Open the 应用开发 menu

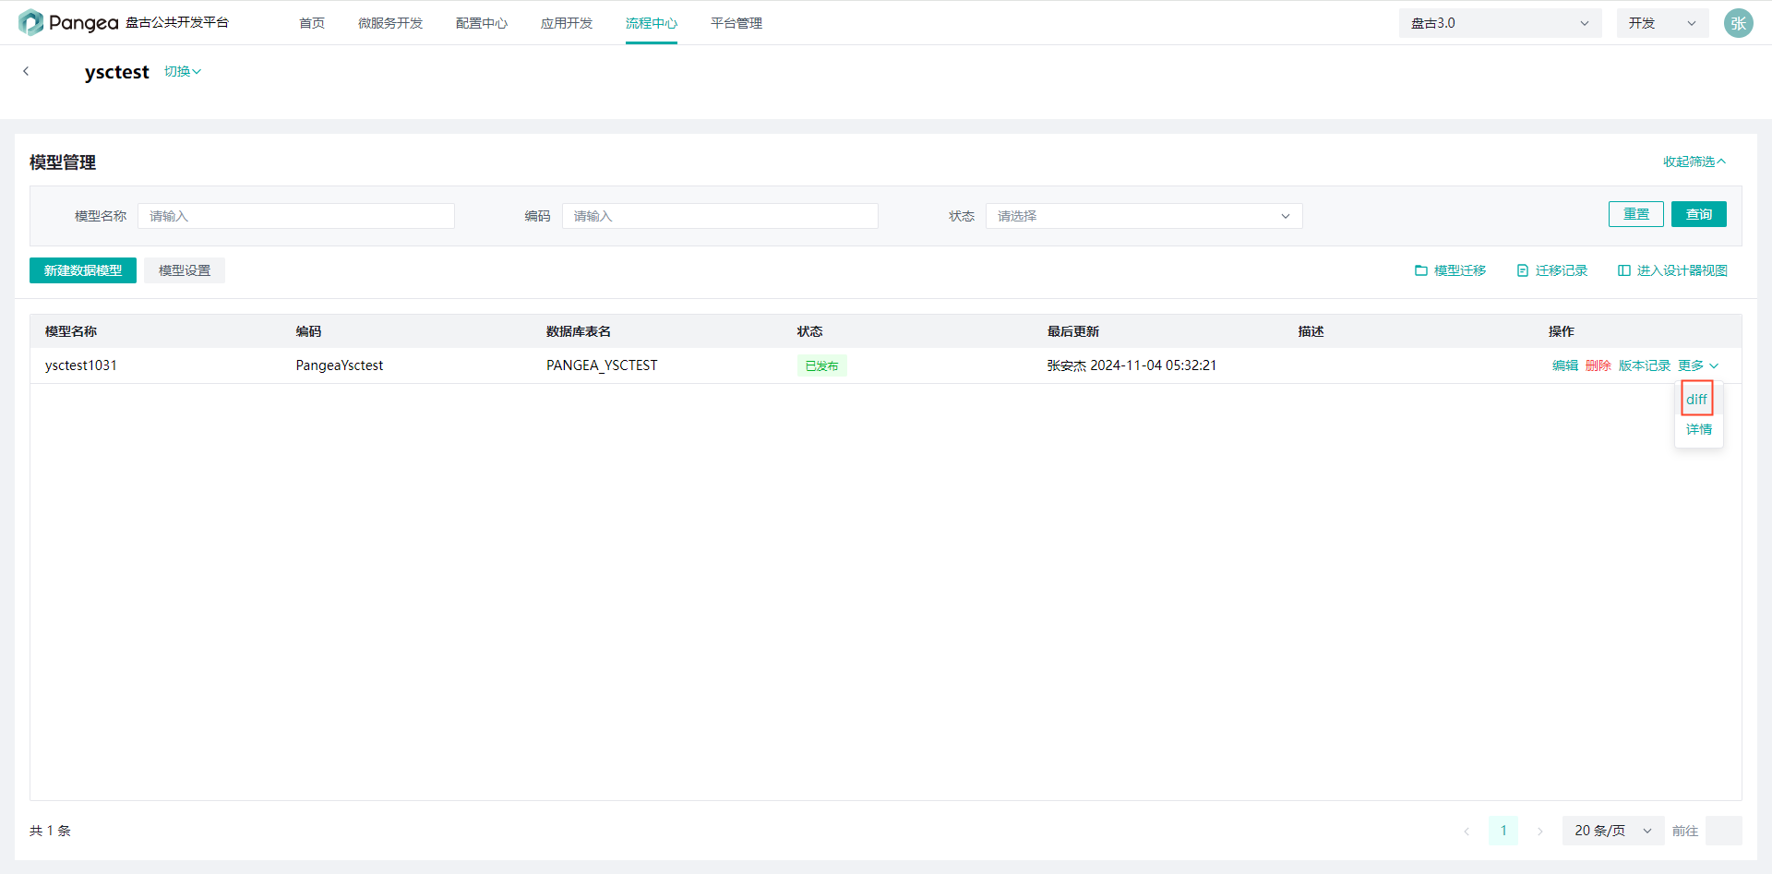click(x=567, y=23)
